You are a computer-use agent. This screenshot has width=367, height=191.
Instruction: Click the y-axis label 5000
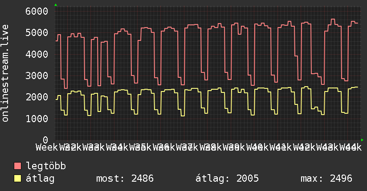coord(37,33)
